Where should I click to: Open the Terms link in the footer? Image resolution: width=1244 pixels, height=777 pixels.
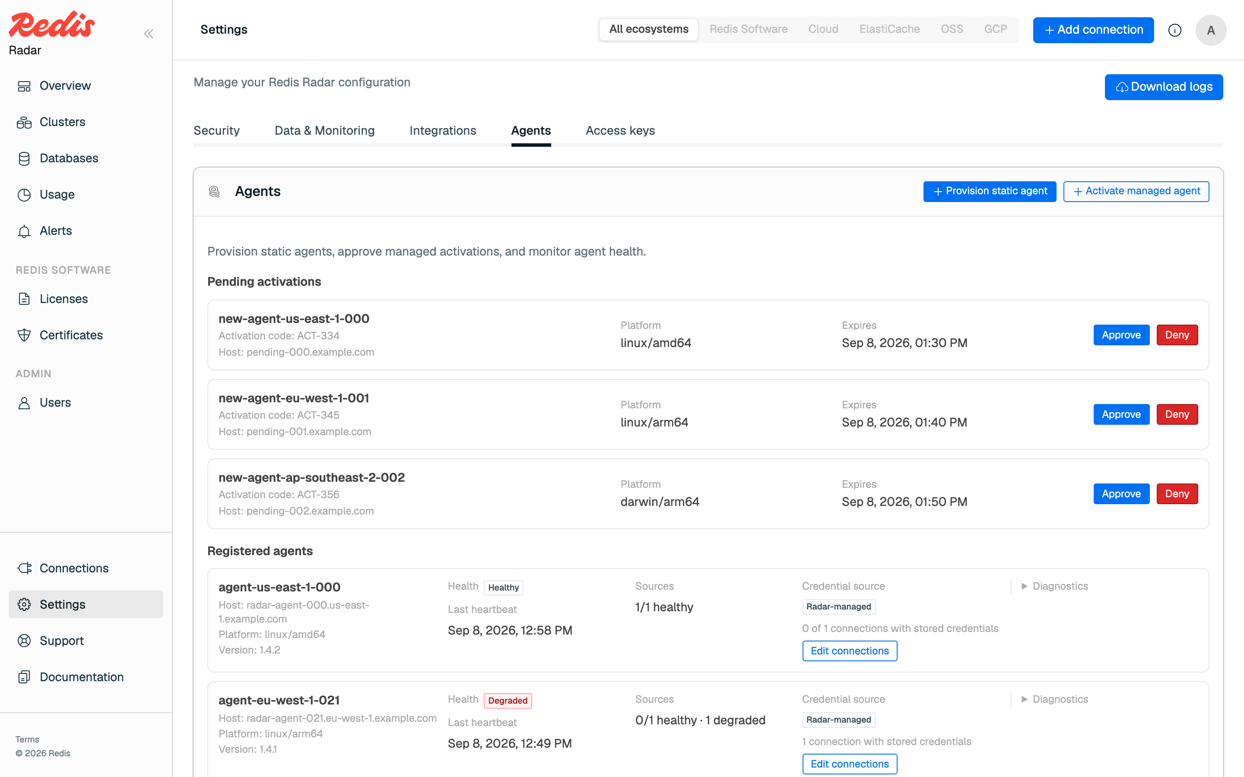pyautogui.click(x=27, y=739)
